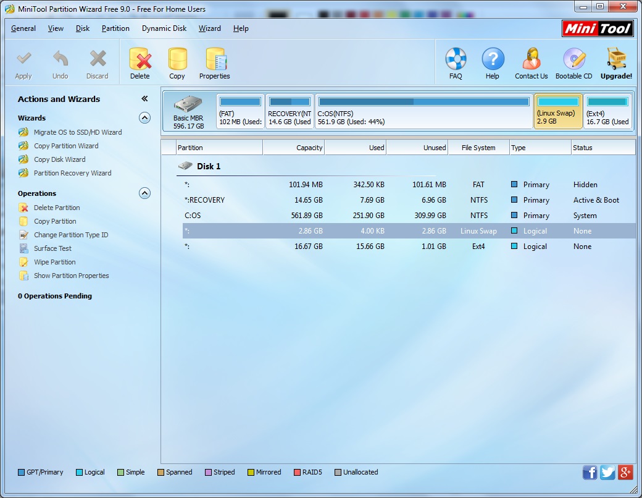This screenshot has width=642, height=498.
Task: Click the Discard X toolbar icon
Action: tap(98, 59)
